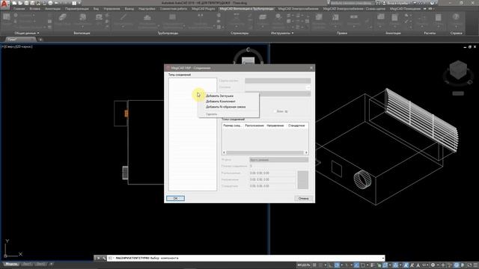Switch to the Главная ribbon tab
The height and width of the screenshot is (269, 479).
tap(19, 9)
